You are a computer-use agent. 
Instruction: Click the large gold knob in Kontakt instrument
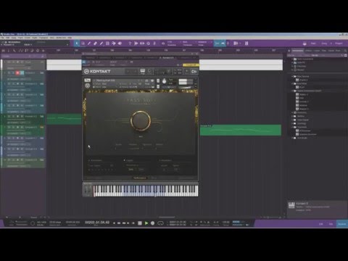click(x=141, y=120)
